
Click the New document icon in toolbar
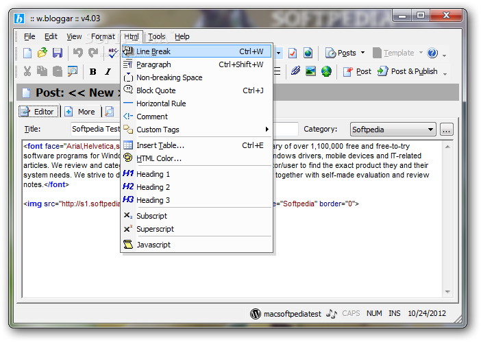pos(27,53)
